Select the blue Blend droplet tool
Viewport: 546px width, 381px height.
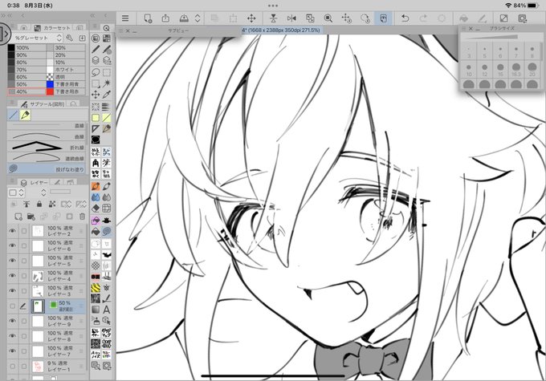(x=96, y=197)
